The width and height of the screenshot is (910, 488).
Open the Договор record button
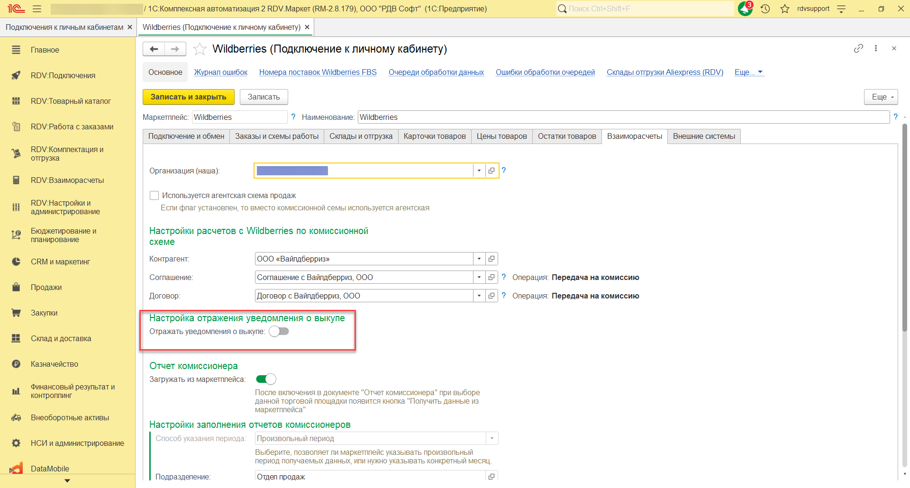[491, 296]
